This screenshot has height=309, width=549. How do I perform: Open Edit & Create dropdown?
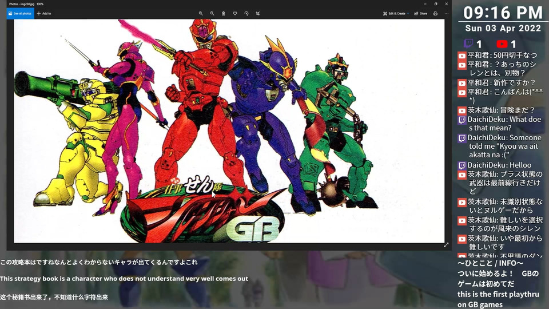(x=396, y=13)
